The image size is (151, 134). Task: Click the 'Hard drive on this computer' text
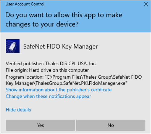[x=59, y=70]
